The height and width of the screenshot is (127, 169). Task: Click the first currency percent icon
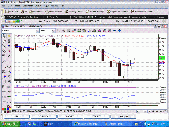click(x=59, y=31)
